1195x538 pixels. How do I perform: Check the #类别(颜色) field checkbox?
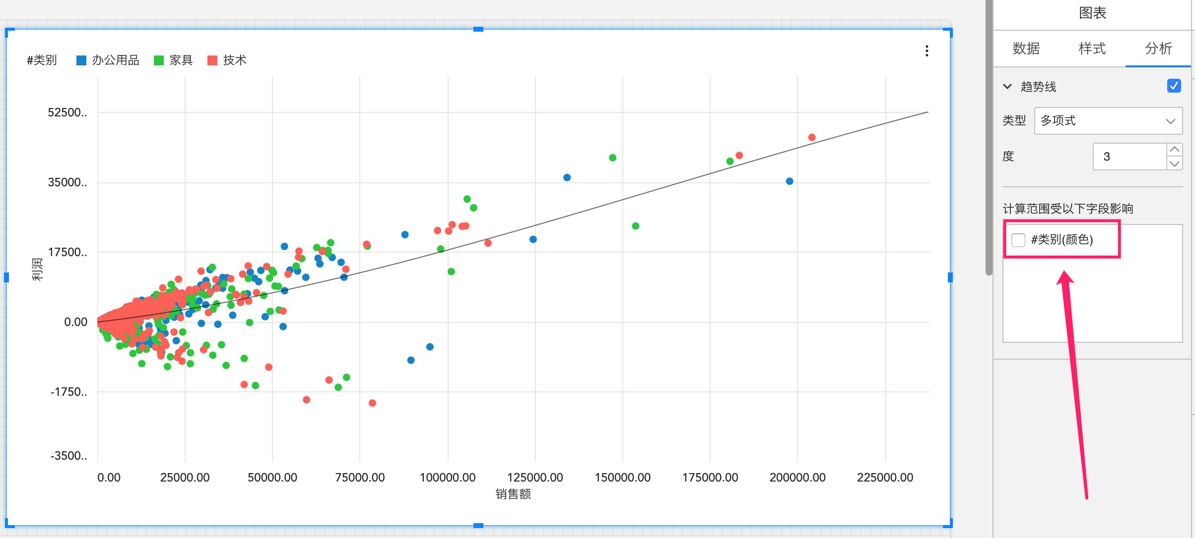point(1018,240)
